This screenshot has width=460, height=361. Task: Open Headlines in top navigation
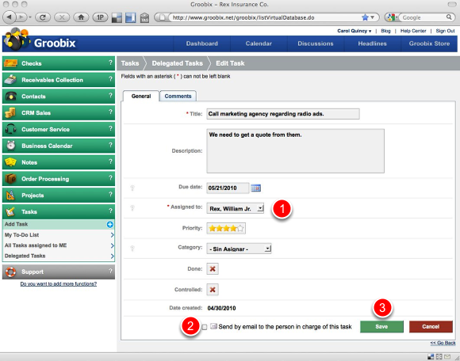[x=372, y=44]
